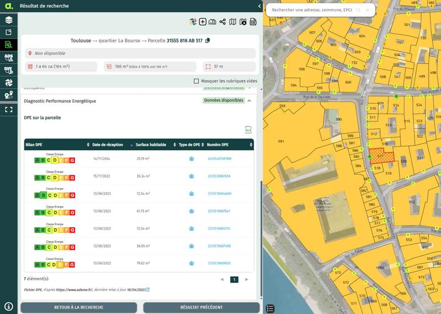Viewport: 441px width, 314px height.
Task: Open the information icon at sidebar bottom
Action: (9, 306)
